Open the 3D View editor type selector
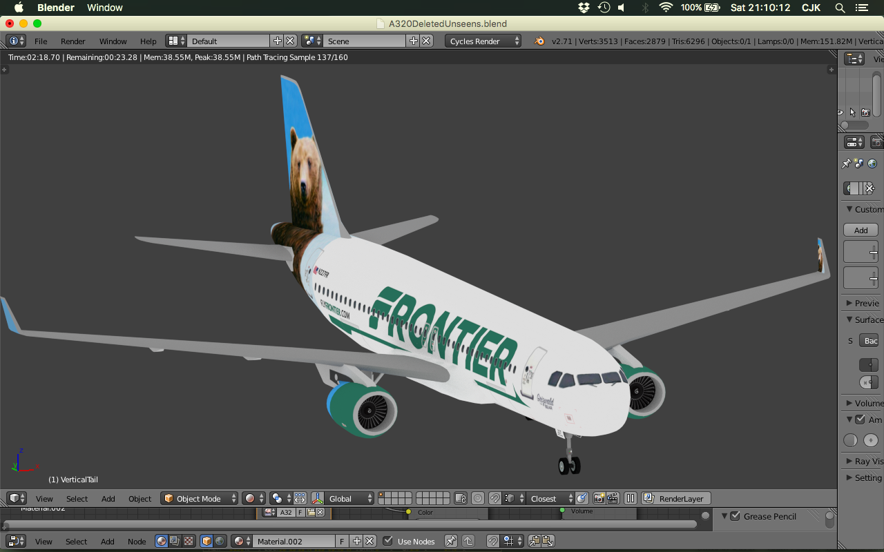Screen dimensions: 884x552 tap(16, 498)
